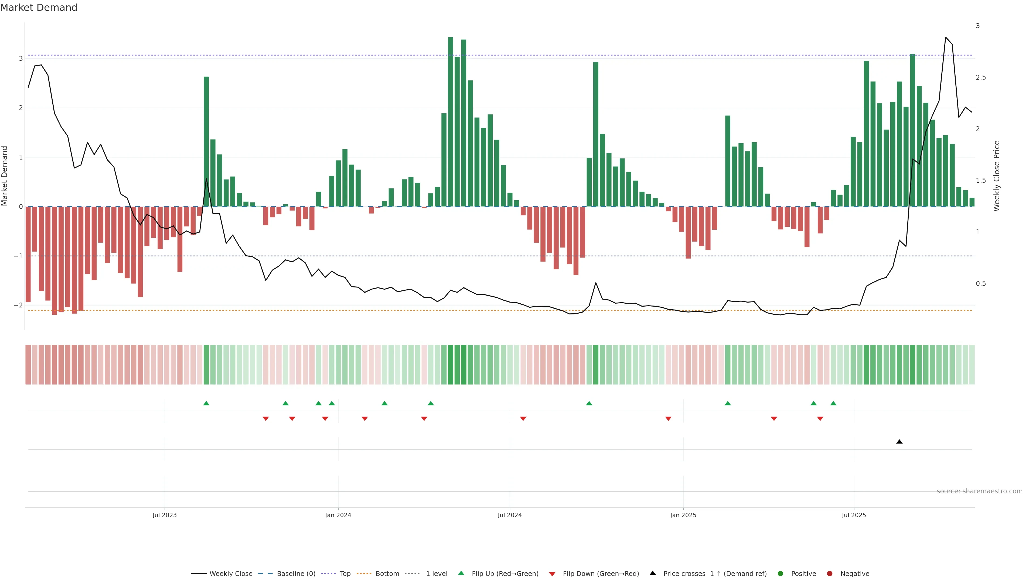Click the leftmost green flip-up triangle marker
1036x583 pixels.
pos(206,404)
